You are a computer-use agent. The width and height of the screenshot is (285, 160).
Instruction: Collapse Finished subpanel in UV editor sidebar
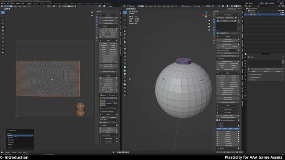tap(101, 26)
